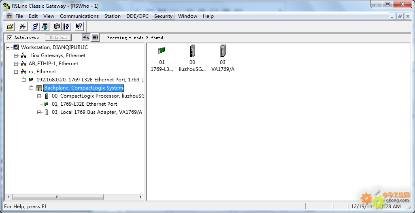Click the tree scrollbar right arrow
Screen dimensions: 415x213
coord(141,197)
